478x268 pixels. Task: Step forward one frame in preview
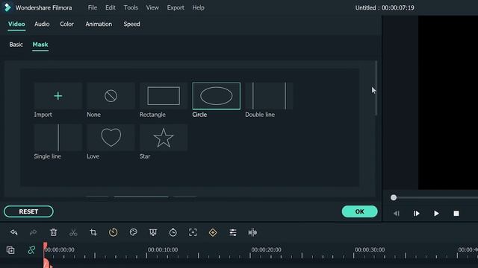417,214
